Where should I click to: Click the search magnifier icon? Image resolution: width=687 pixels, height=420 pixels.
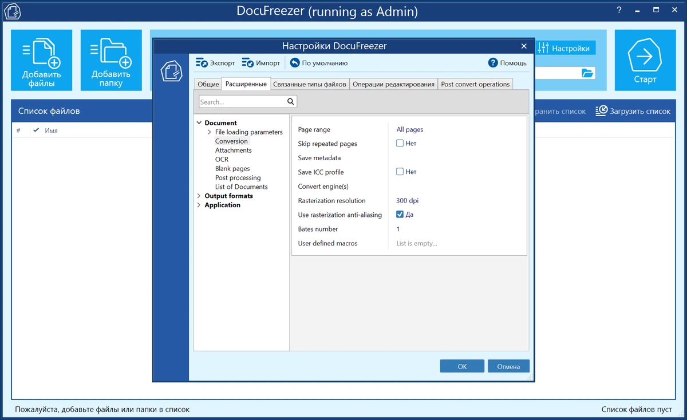coord(291,102)
